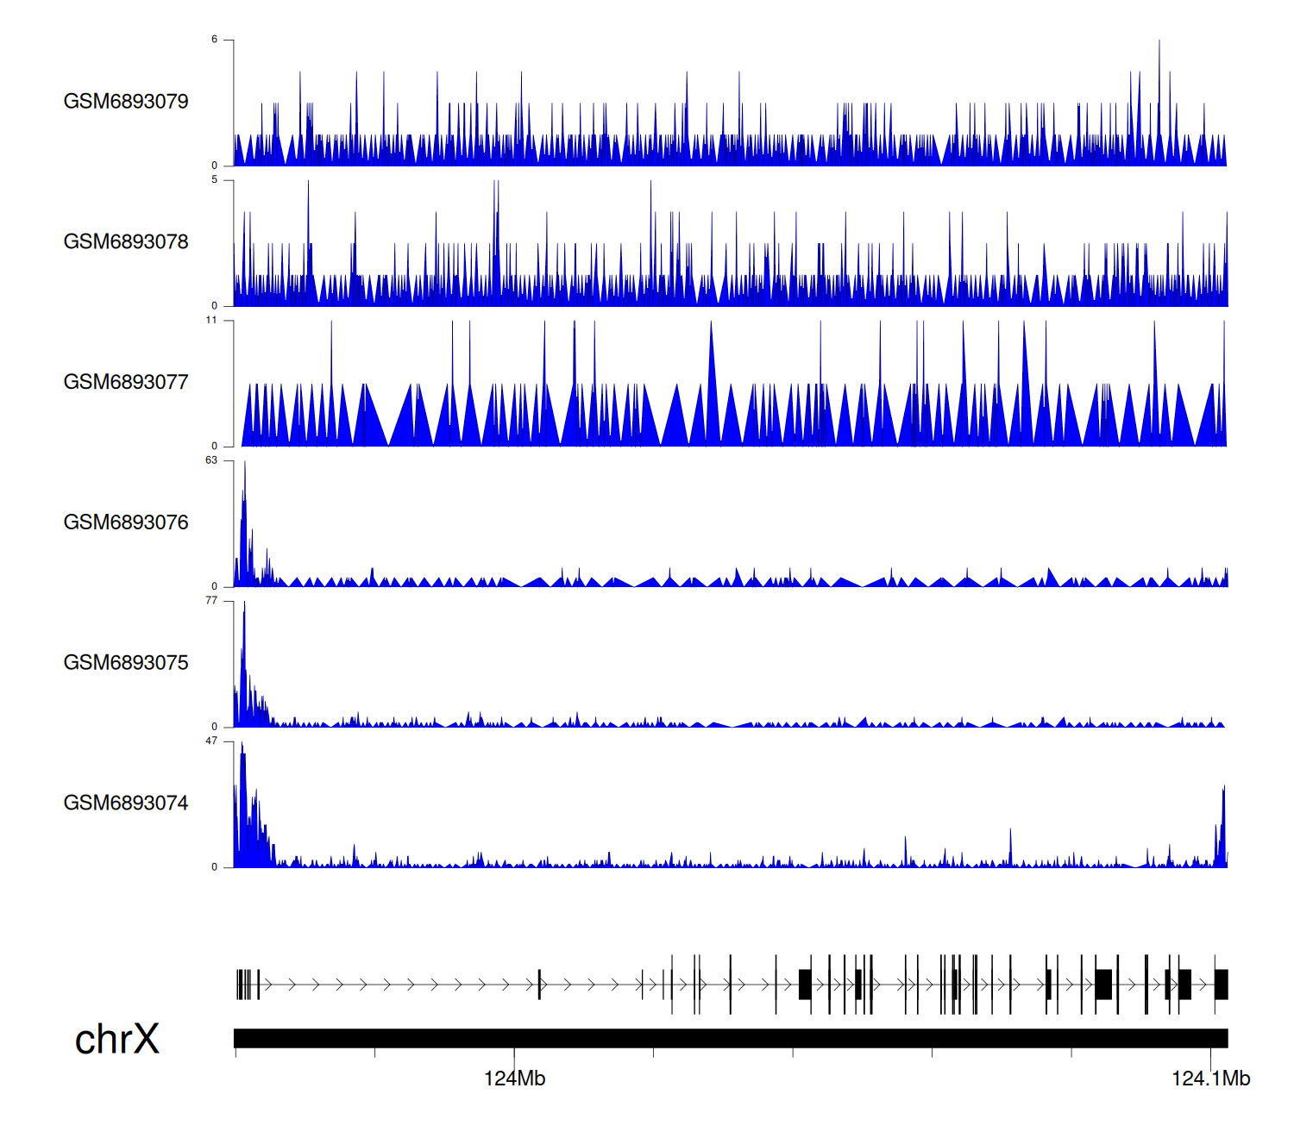Viewport: 1294px width, 1138px height.
Task: Select the GSM6893078 track label
Action: tap(126, 242)
